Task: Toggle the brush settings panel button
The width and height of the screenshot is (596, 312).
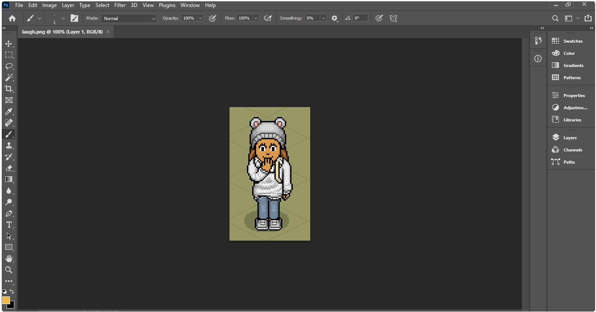Action: [75, 18]
